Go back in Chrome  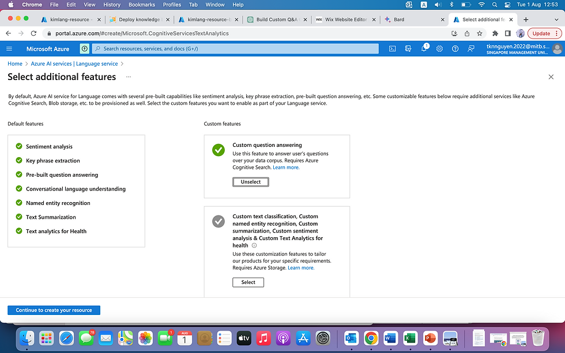[x=8, y=33]
